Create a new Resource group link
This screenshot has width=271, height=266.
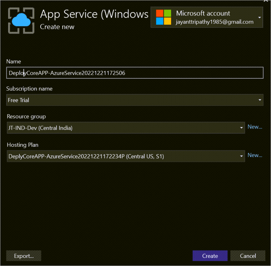(255, 127)
